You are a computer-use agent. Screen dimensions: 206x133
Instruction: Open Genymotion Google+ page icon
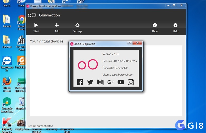[110, 82]
